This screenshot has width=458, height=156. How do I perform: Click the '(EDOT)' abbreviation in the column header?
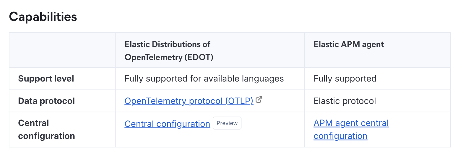(x=199, y=57)
